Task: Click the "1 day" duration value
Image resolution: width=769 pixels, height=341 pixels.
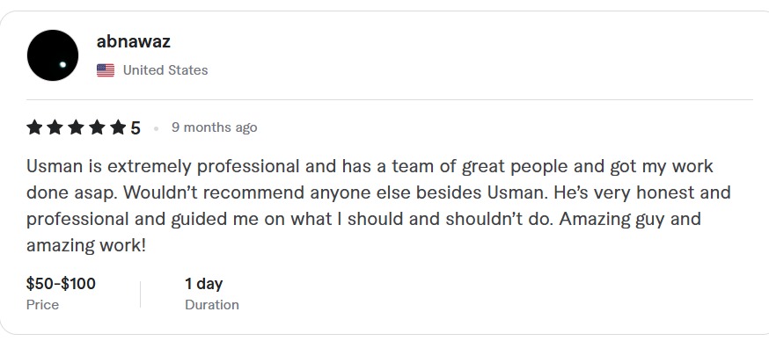Action: [203, 284]
